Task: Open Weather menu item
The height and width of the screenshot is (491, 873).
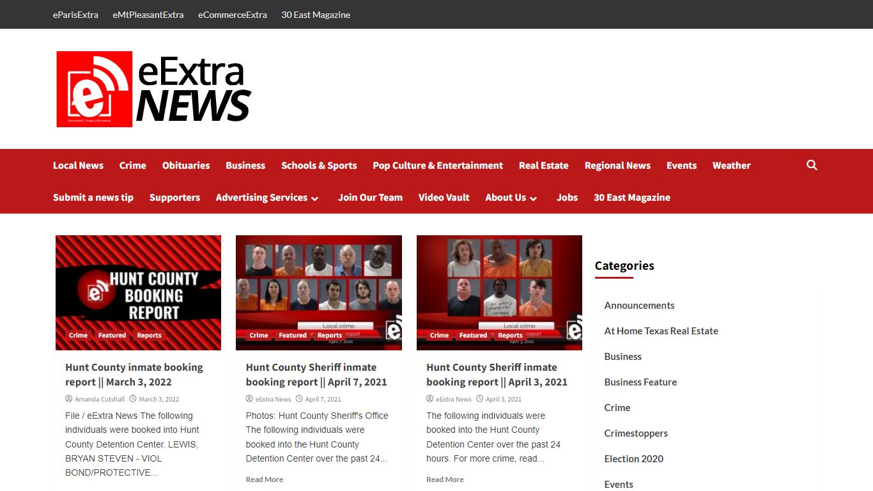Action: (x=732, y=166)
